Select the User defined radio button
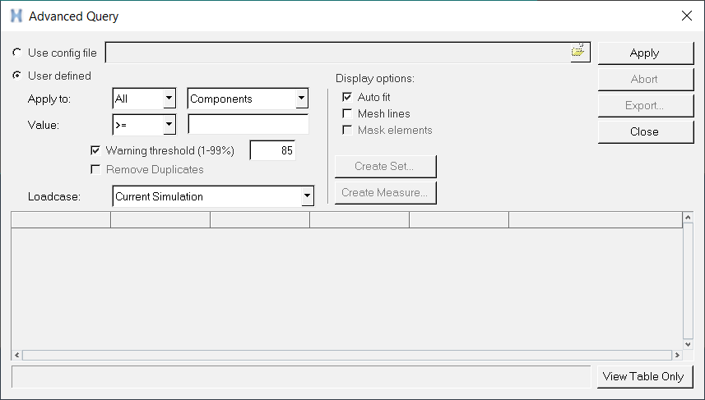705x400 pixels. click(x=17, y=76)
